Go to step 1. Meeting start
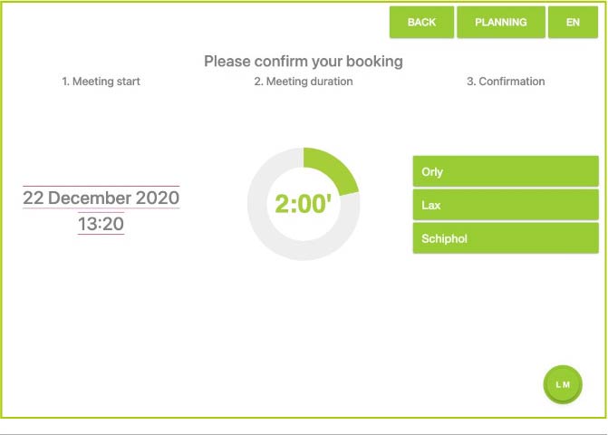Image resolution: width=608 pixels, height=435 pixels. pyautogui.click(x=101, y=82)
